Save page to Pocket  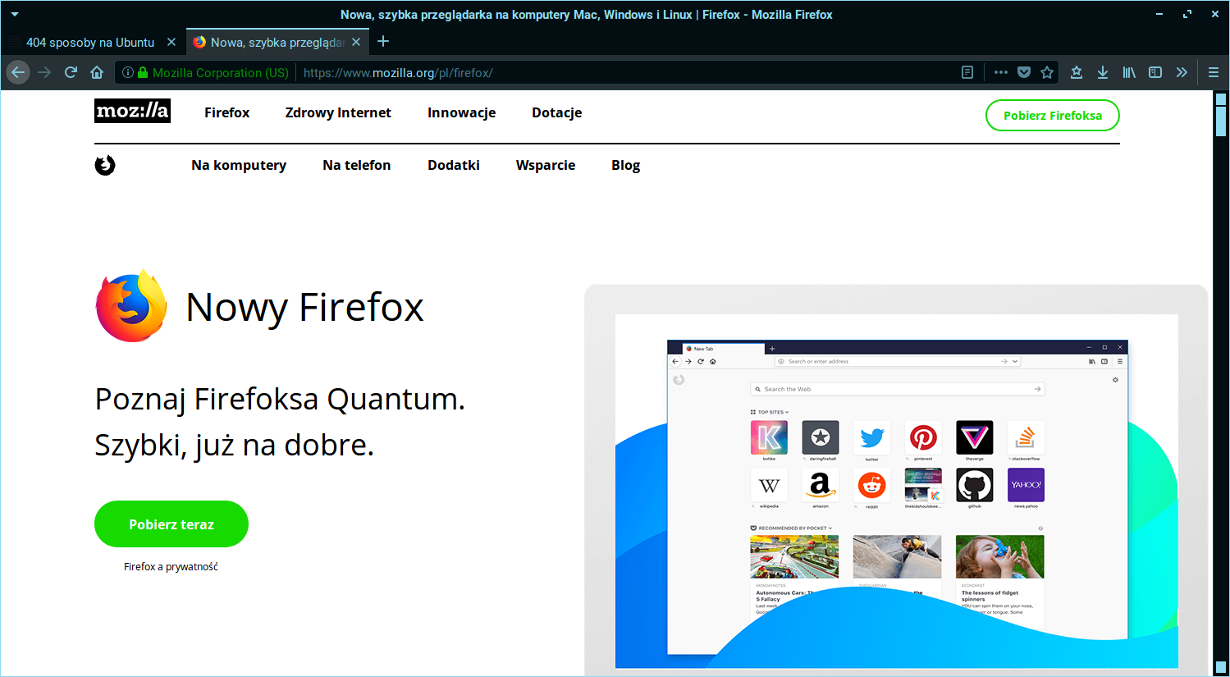click(1024, 72)
